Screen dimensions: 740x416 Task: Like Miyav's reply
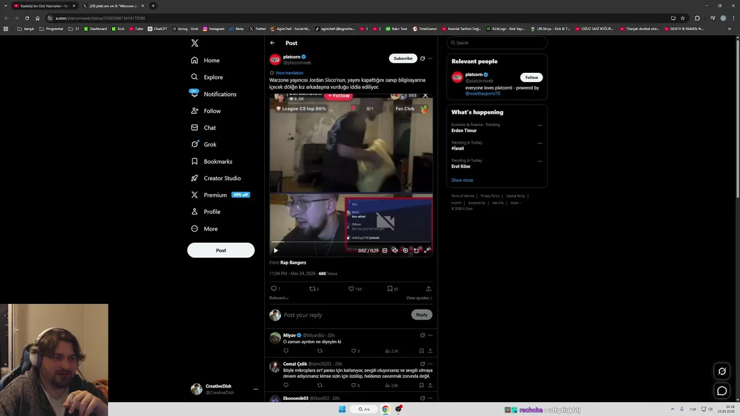[354, 351]
